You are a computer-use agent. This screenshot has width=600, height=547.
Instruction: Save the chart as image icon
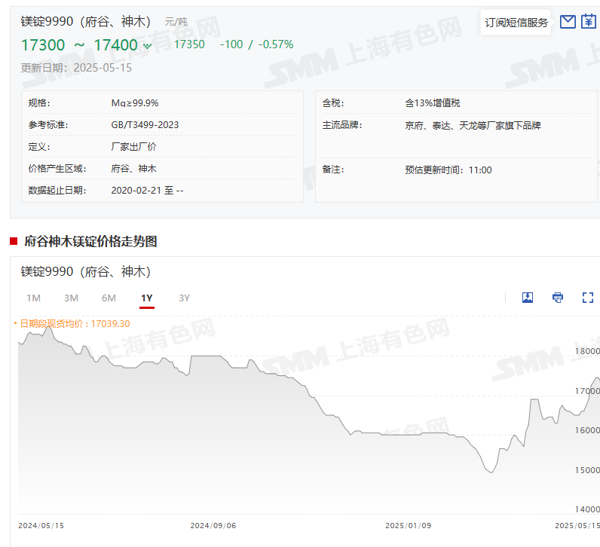click(528, 298)
